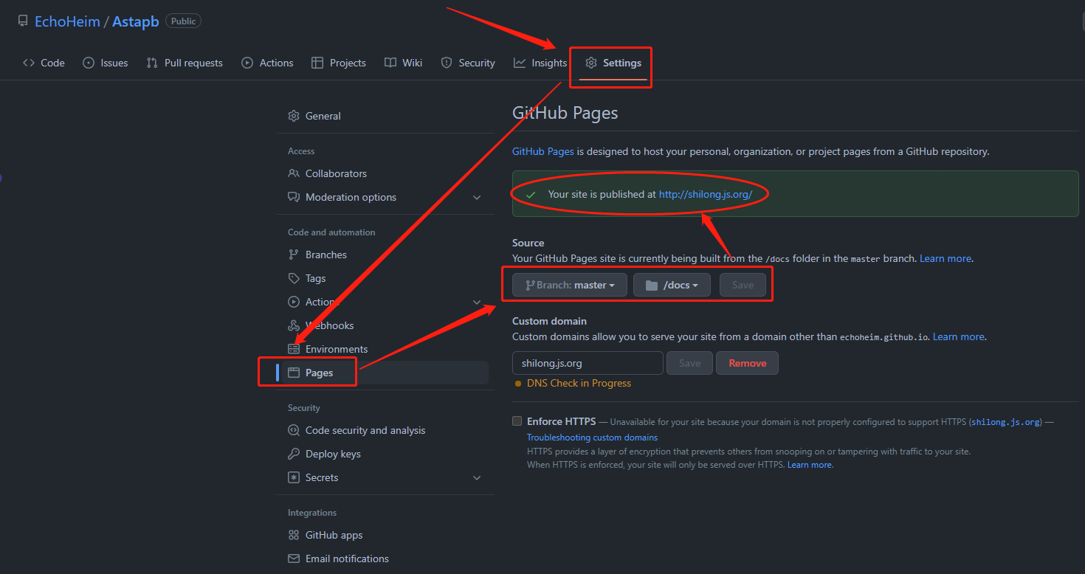Open the Branch: master dropdown
The image size is (1085, 574).
click(x=570, y=285)
